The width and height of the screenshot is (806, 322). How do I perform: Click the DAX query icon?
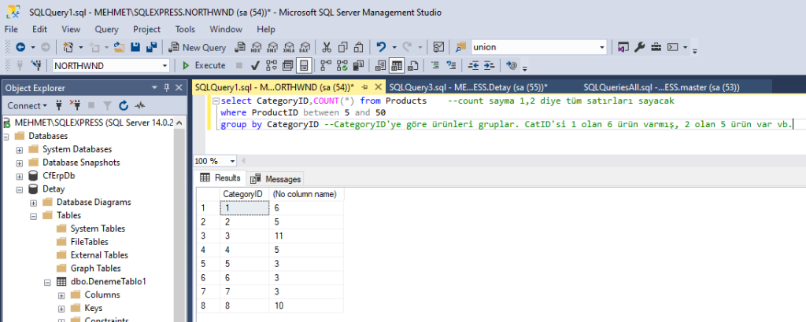(305, 47)
